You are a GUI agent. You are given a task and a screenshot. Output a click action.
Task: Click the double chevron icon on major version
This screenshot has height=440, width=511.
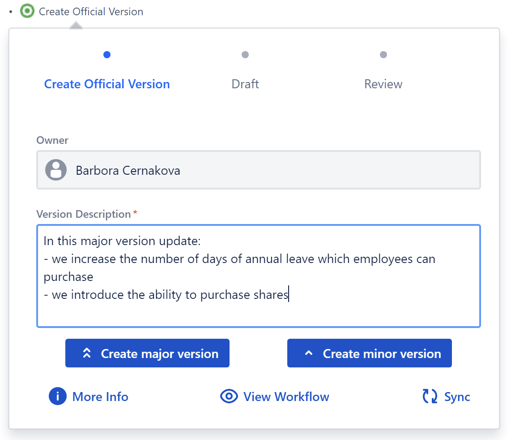87,353
